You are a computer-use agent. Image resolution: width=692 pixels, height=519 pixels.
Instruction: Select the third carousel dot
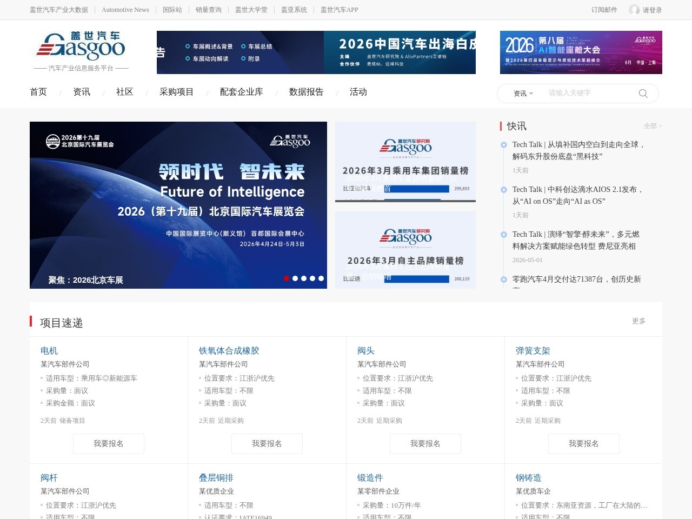pos(304,278)
